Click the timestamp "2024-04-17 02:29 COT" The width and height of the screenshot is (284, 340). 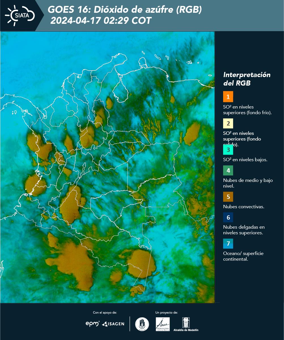101,21
